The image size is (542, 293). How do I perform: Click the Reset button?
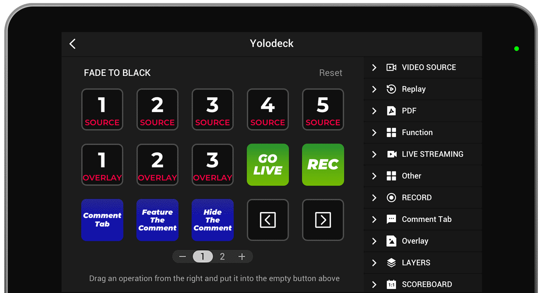[x=331, y=73]
